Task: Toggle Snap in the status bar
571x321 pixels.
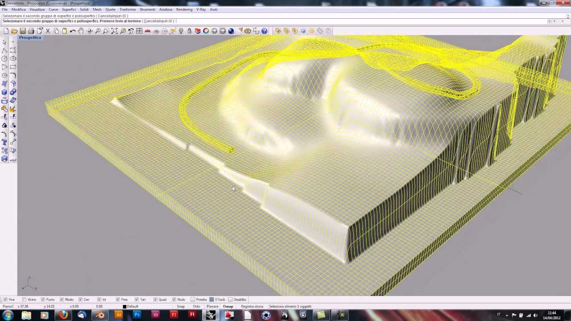Action: [181, 306]
